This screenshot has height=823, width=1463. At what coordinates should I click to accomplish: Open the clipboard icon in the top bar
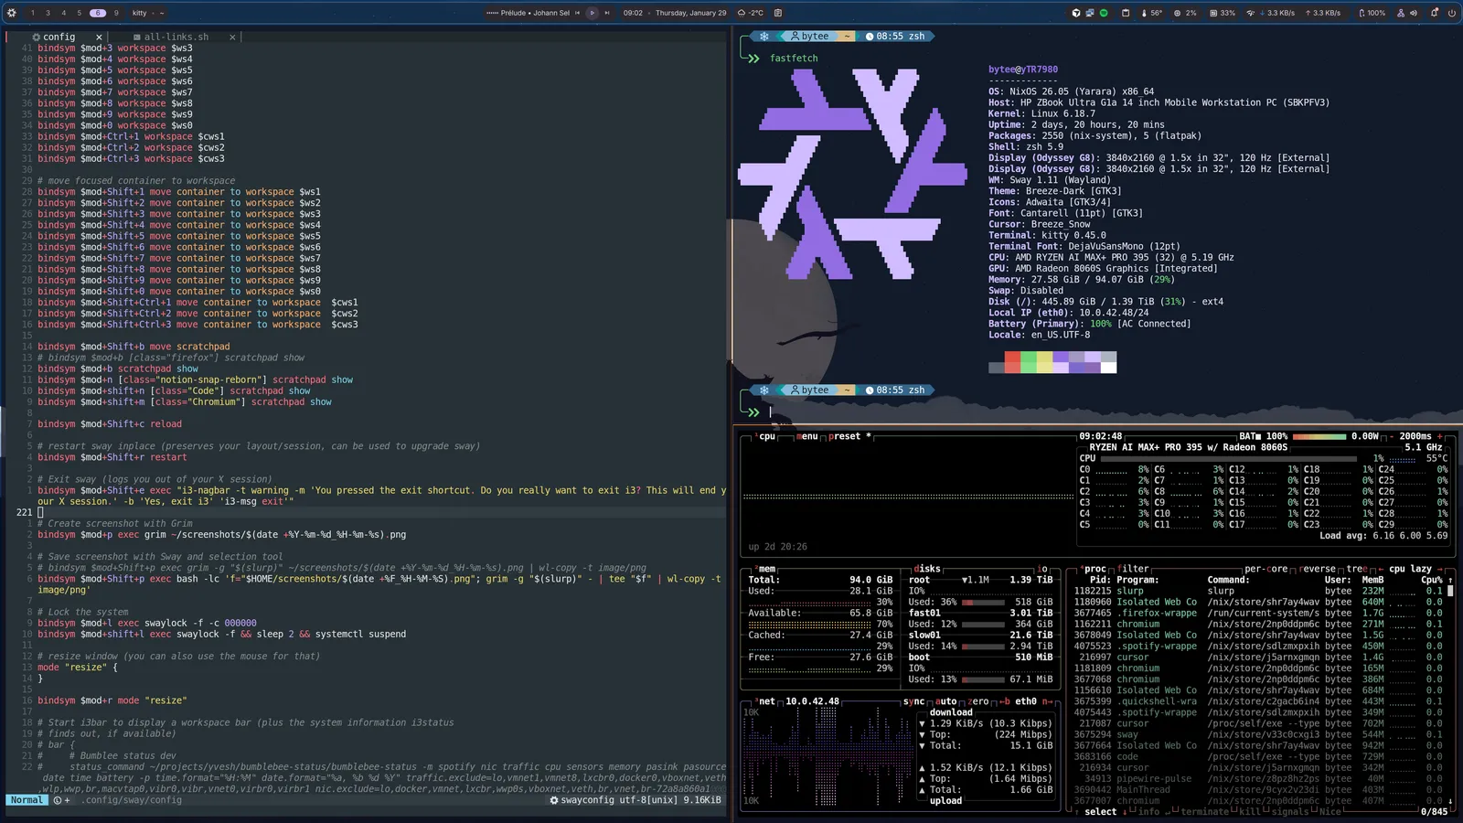1126,13
